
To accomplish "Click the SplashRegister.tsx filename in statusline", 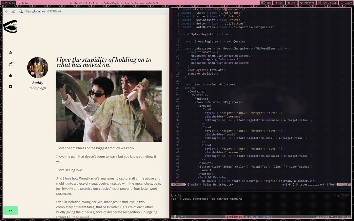I will click(218, 184).
